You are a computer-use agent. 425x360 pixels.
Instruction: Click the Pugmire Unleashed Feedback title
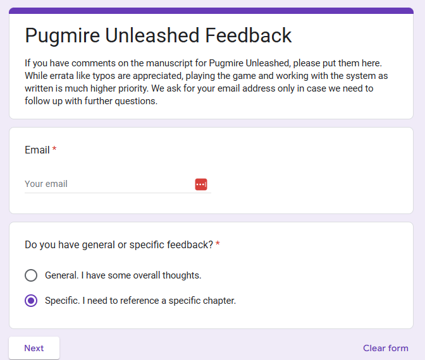point(158,35)
